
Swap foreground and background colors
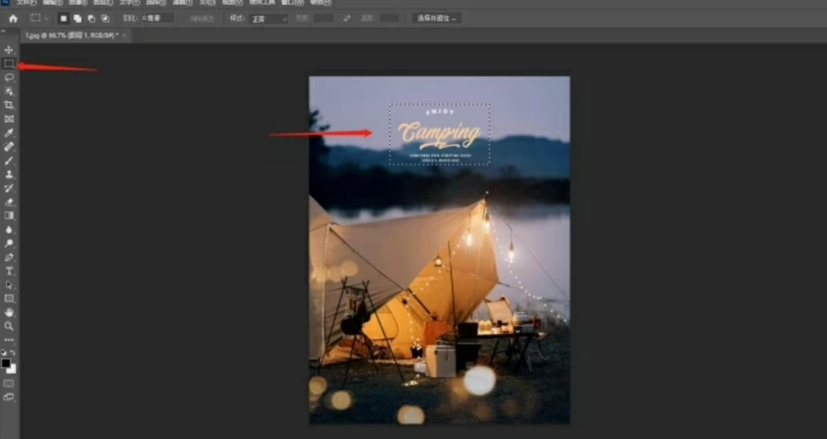[x=13, y=352]
